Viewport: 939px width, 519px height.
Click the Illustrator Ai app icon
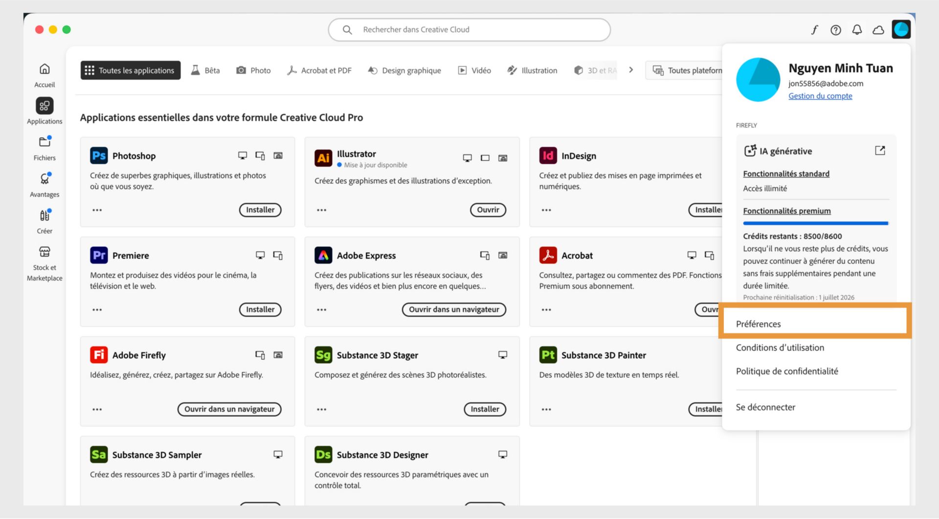[x=323, y=158]
